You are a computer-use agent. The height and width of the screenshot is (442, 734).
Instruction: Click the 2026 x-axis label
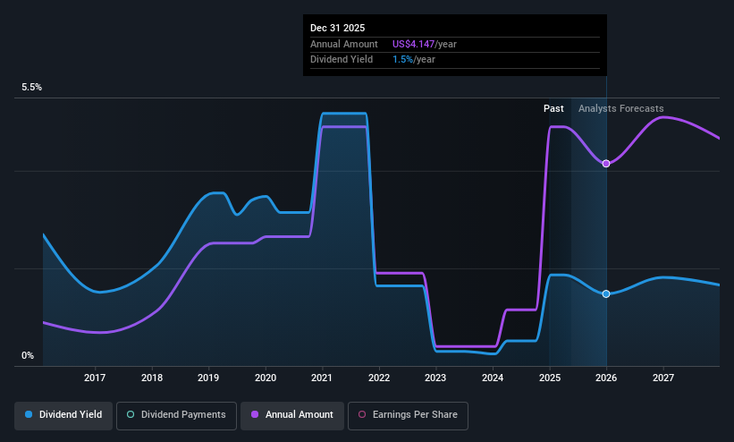[606, 378]
